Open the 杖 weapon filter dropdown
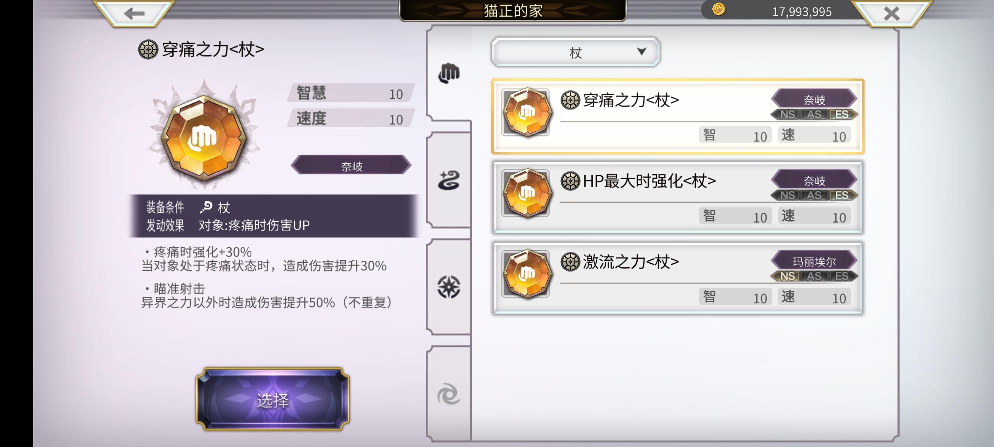This screenshot has width=994, height=447. pos(575,52)
